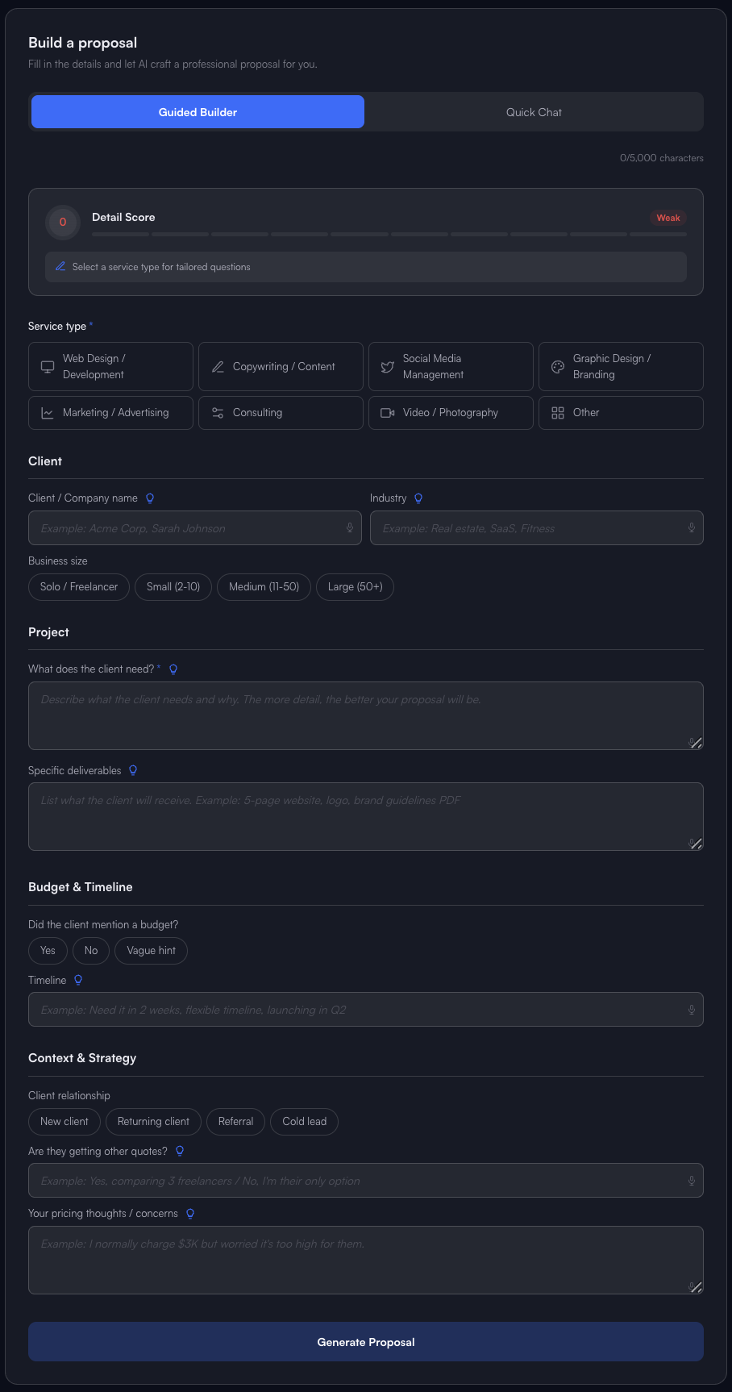Click the Generate Proposal button
The image size is (732, 1392).
coord(366,1342)
